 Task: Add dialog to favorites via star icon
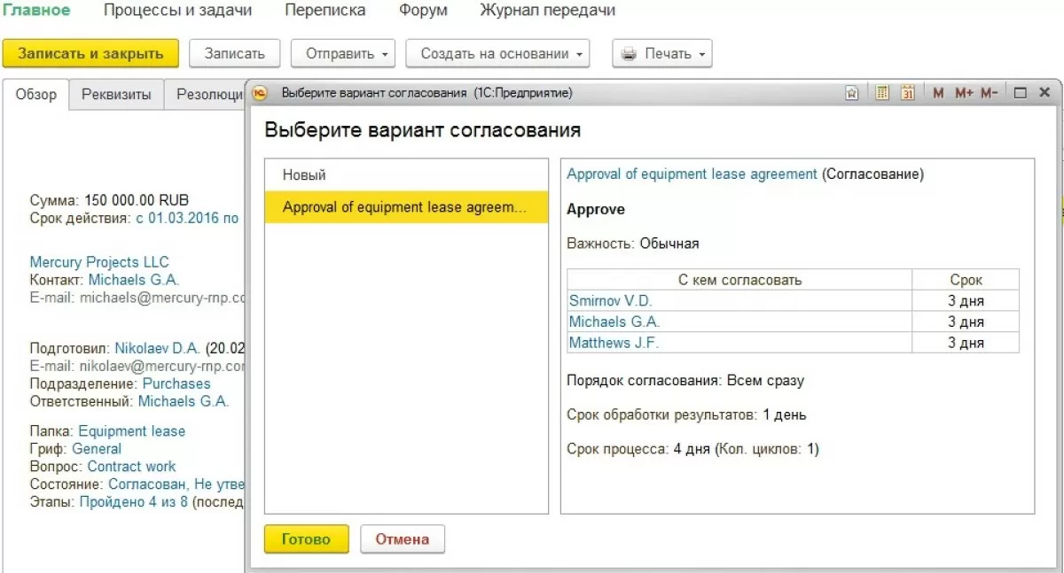click(x=851, y=93)
